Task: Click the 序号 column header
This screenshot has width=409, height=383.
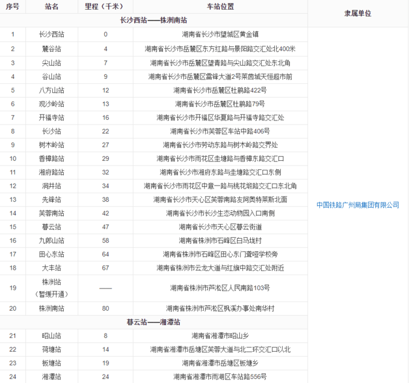Action: pyautogui.click(x=13, y=6)
